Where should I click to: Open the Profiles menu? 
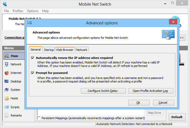[18, 11]
